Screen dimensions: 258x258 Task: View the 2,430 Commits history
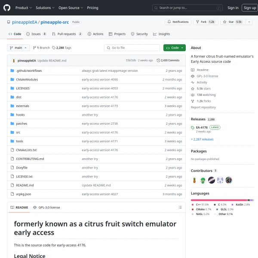pyautogui.click(x=168, y=60)
